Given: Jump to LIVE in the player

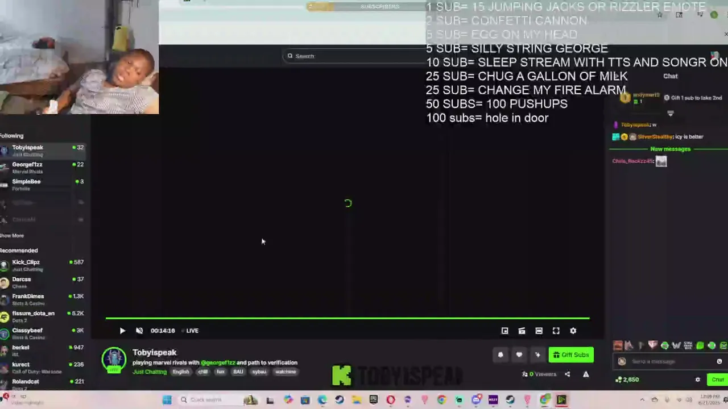Looking at the screenshot, I should [x=192, y=331].
